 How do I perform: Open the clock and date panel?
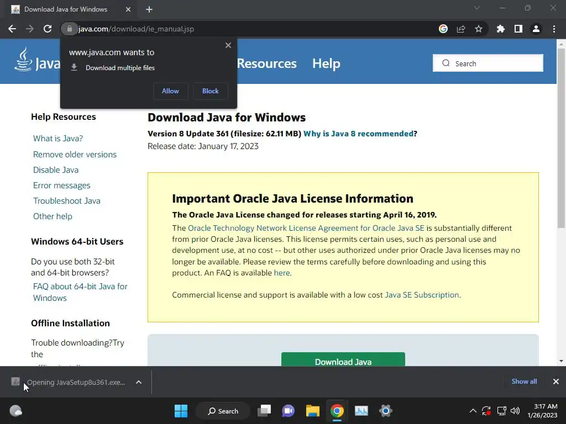click(543, 411)
